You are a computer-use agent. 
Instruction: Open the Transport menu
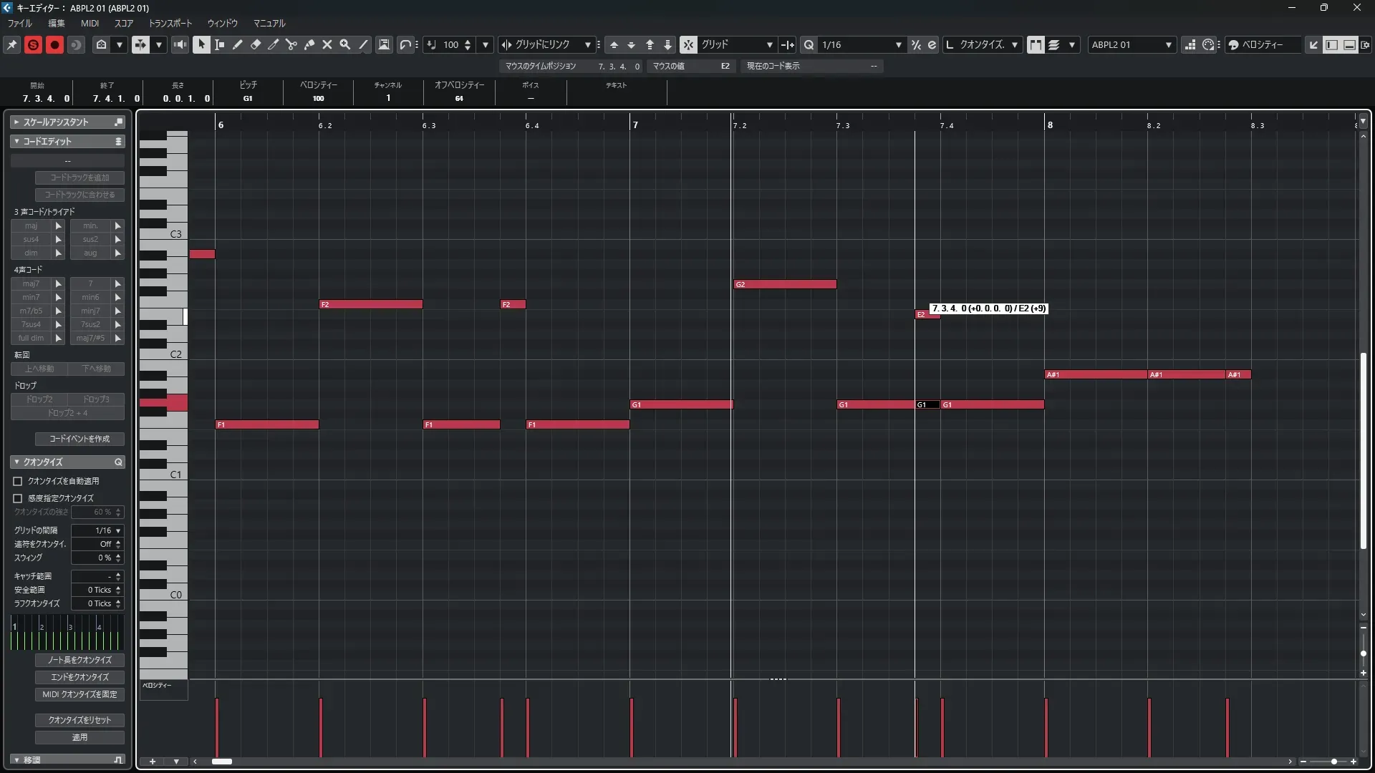(x=170, y=23)
